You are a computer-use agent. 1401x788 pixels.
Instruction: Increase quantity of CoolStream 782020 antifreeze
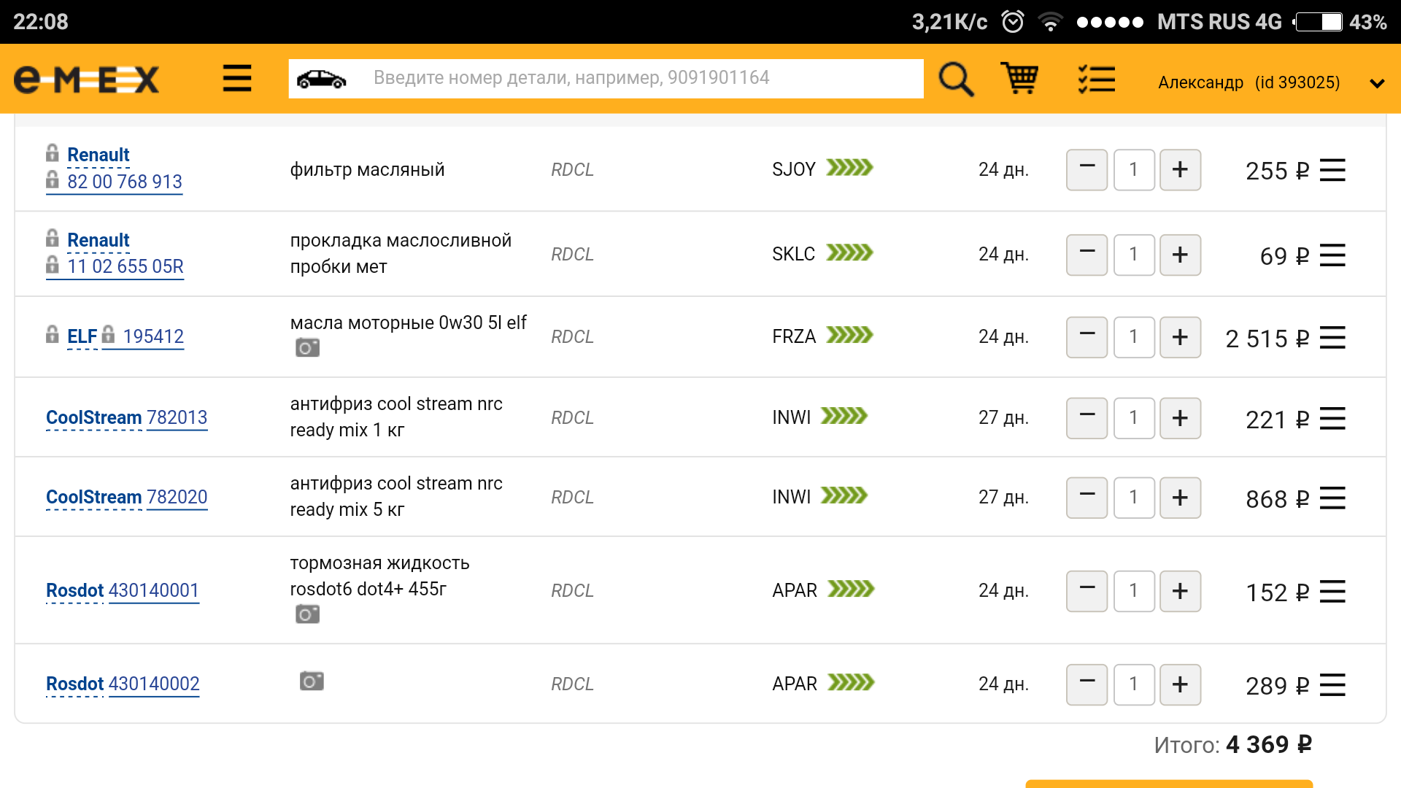tap(1180, 498)
